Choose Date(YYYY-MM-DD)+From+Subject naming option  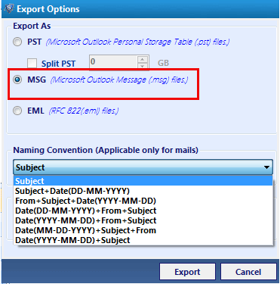[x=143, y=220]
